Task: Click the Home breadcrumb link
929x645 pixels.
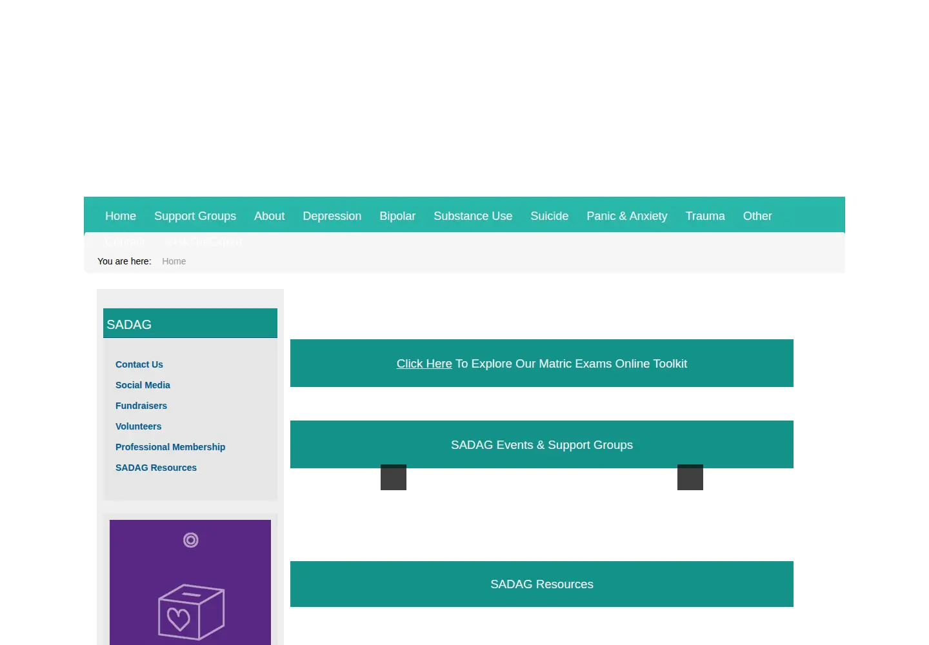Action: click(174, 261)
